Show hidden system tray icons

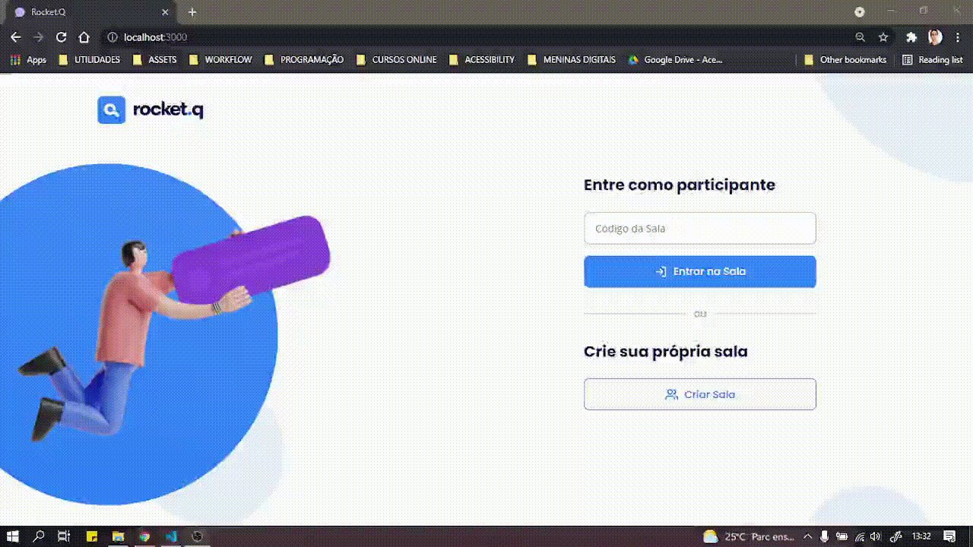pos(807,536)
